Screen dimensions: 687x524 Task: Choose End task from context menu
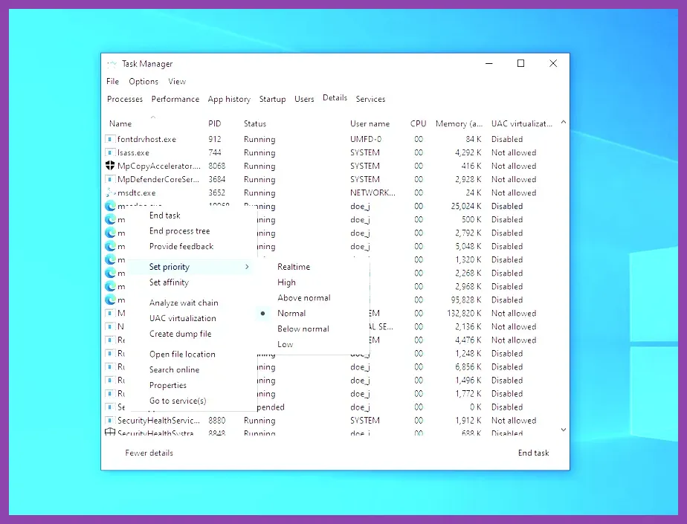165,215
